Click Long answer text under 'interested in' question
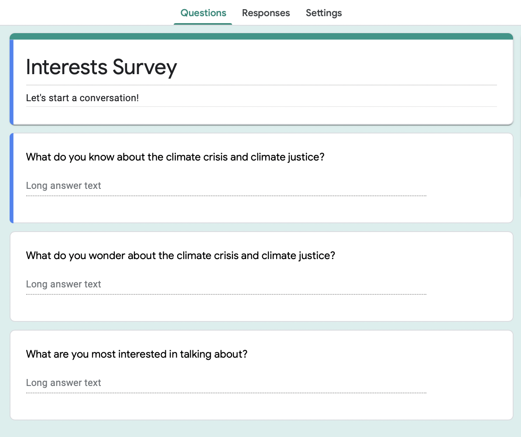This screenshot has height=437, width=521. coord(64,383)
